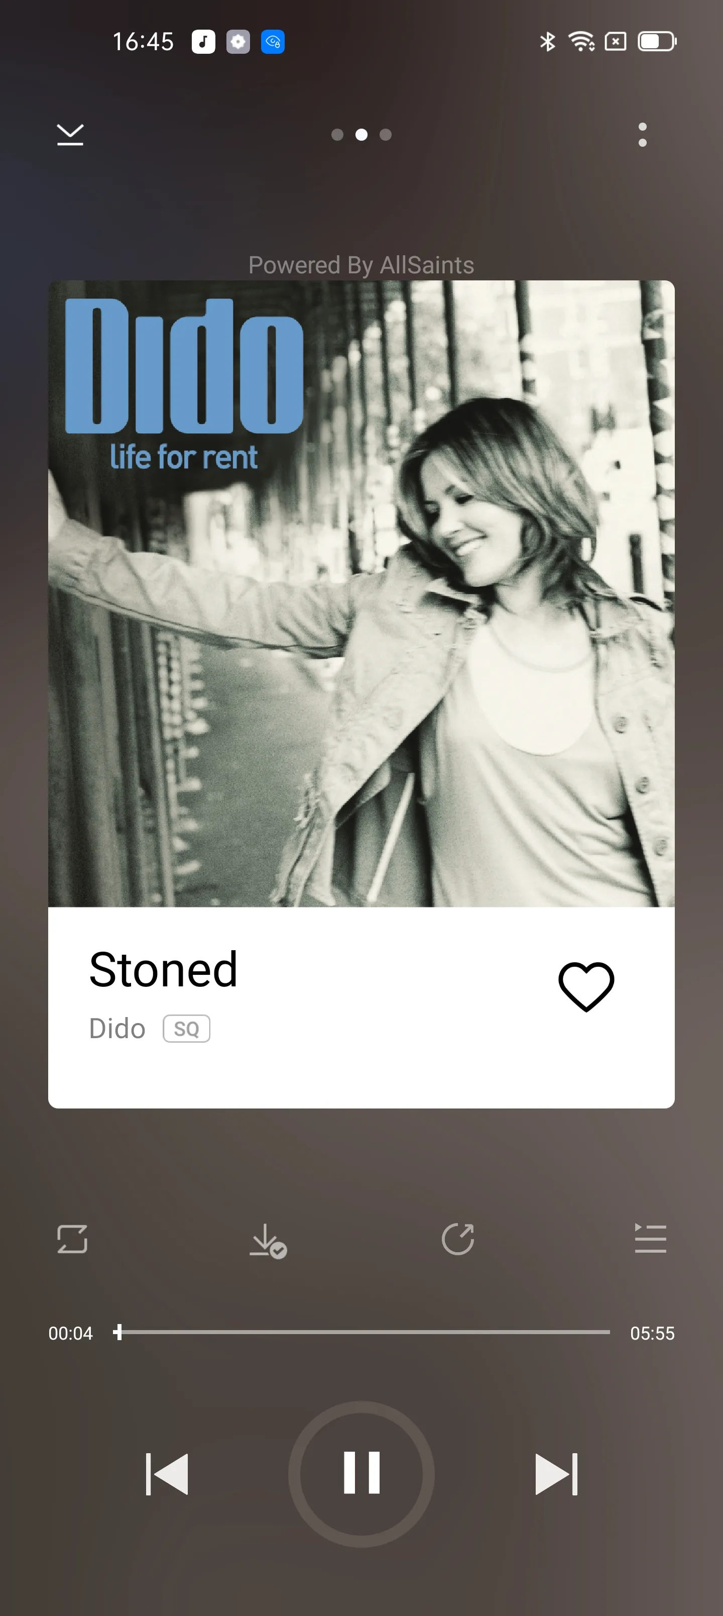This screenshot has height=1616, width=723.
Task: Tap the music note status bar icon
Action: pyautogui.click(x=203, y=42)
